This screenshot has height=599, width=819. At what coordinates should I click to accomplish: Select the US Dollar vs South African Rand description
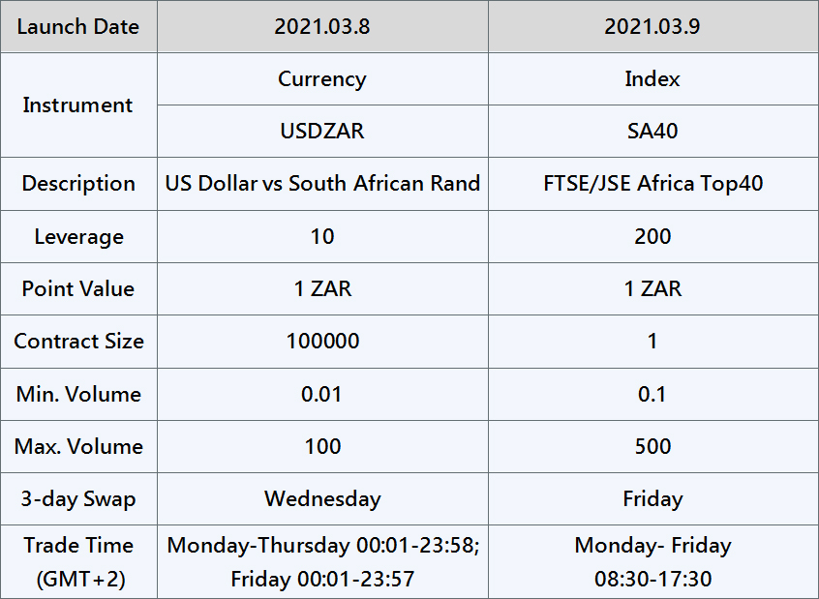pyautogui.click(x=322, y=183)
